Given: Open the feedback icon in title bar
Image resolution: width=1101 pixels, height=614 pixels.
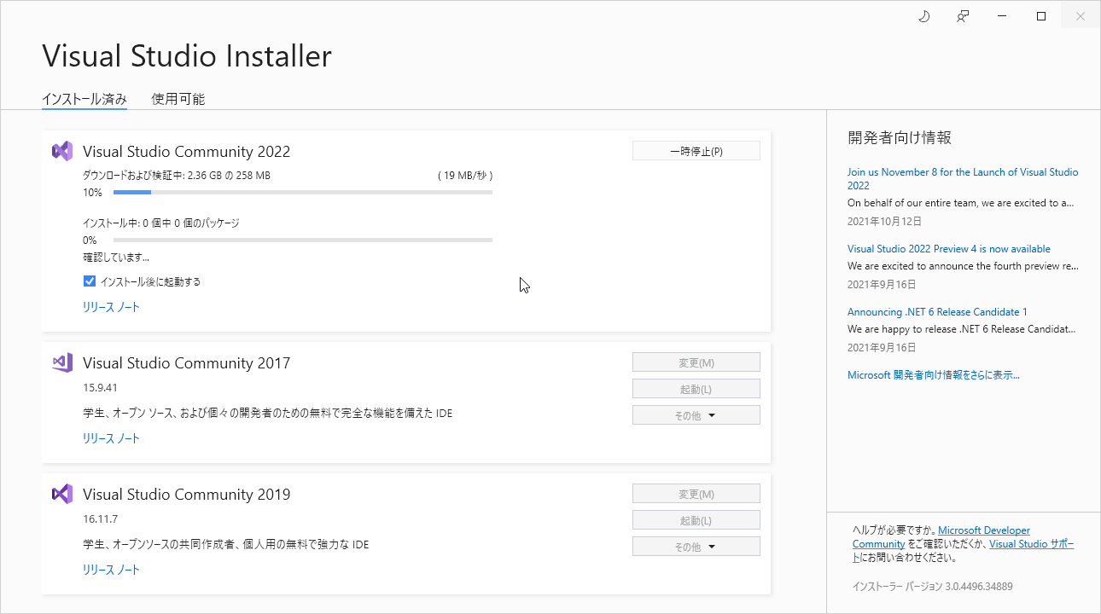Looking at the screenshot, I should click(963, 16).
